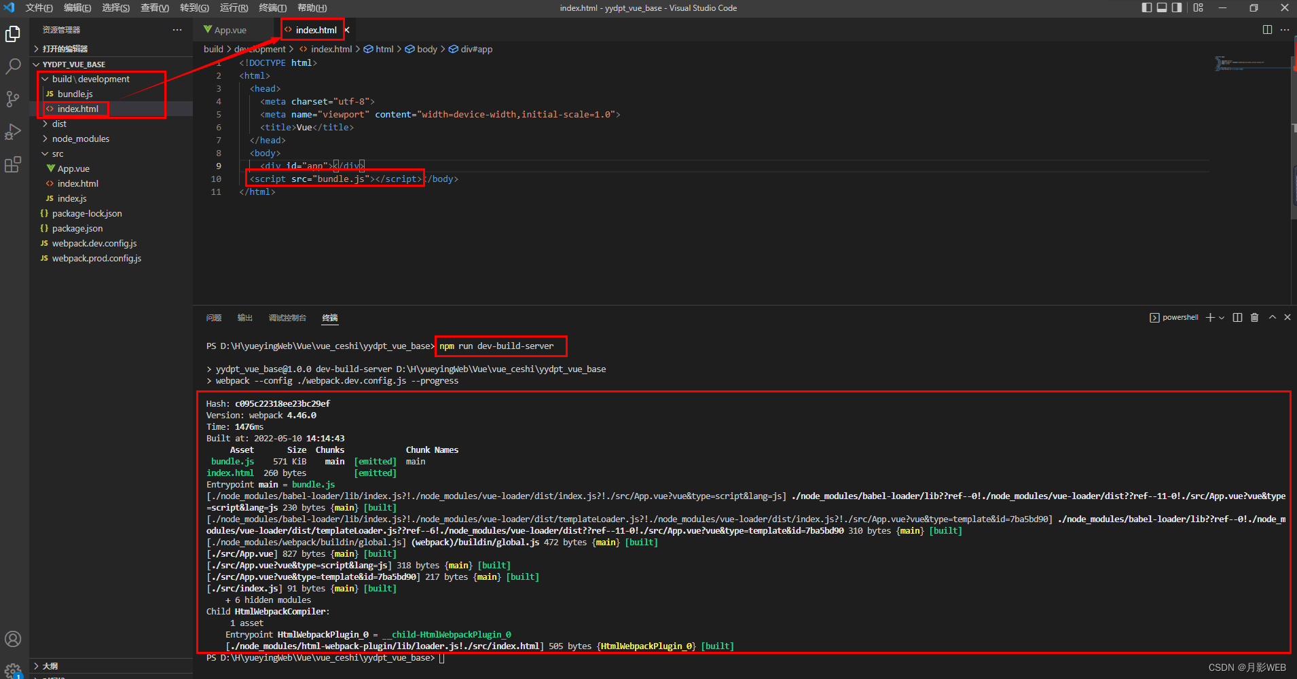This screenshot has height=679, width=1297.
Task: Open the 转到(G) menu
Action: coord(194,7)
